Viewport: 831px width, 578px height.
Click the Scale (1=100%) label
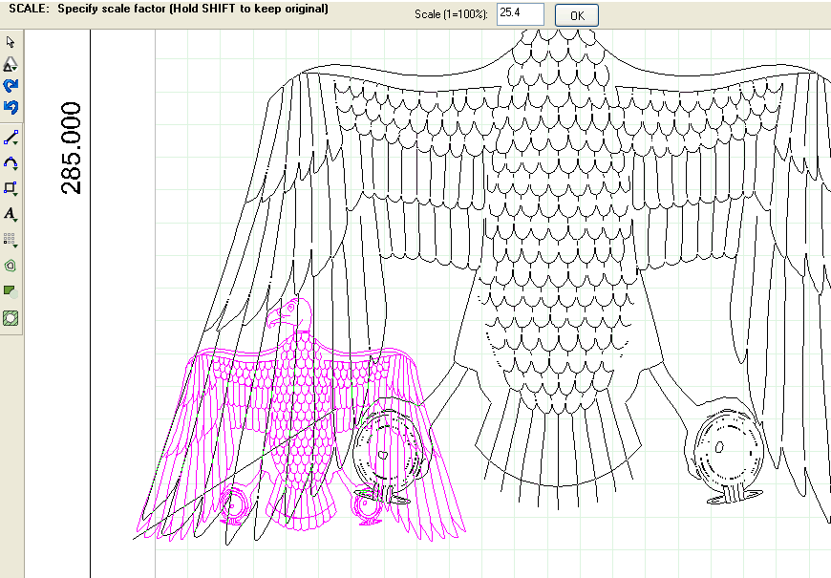(451, 14)
